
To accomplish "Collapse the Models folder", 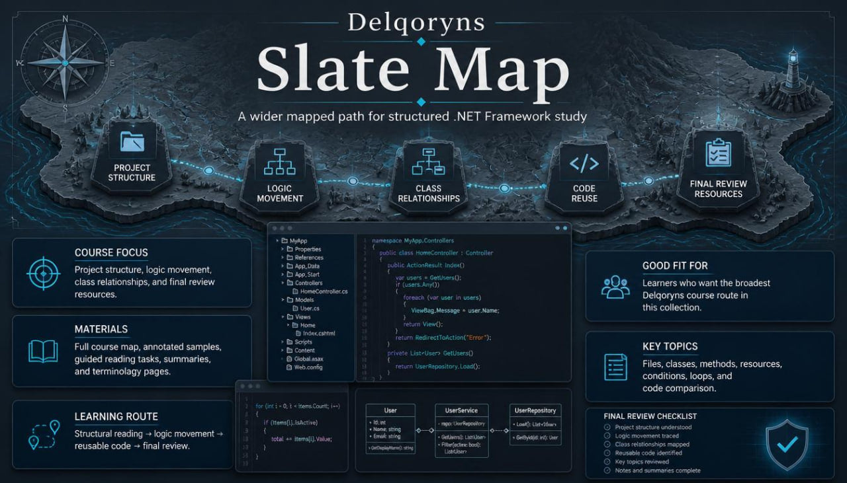I will (283, 300).
